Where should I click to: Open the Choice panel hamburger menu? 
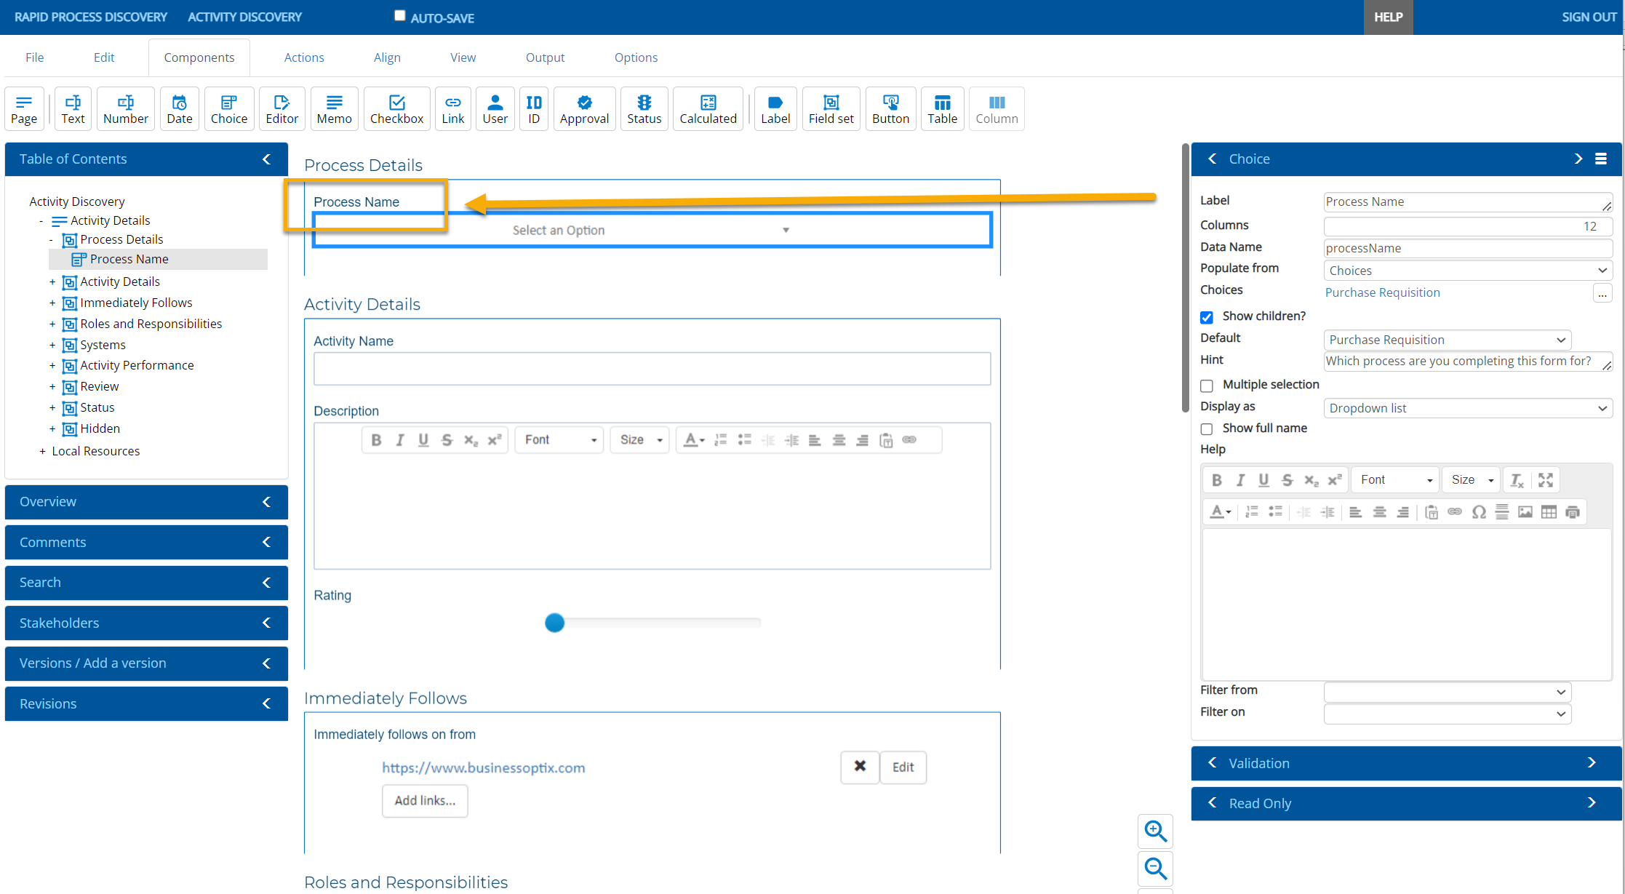point(1601,159)
